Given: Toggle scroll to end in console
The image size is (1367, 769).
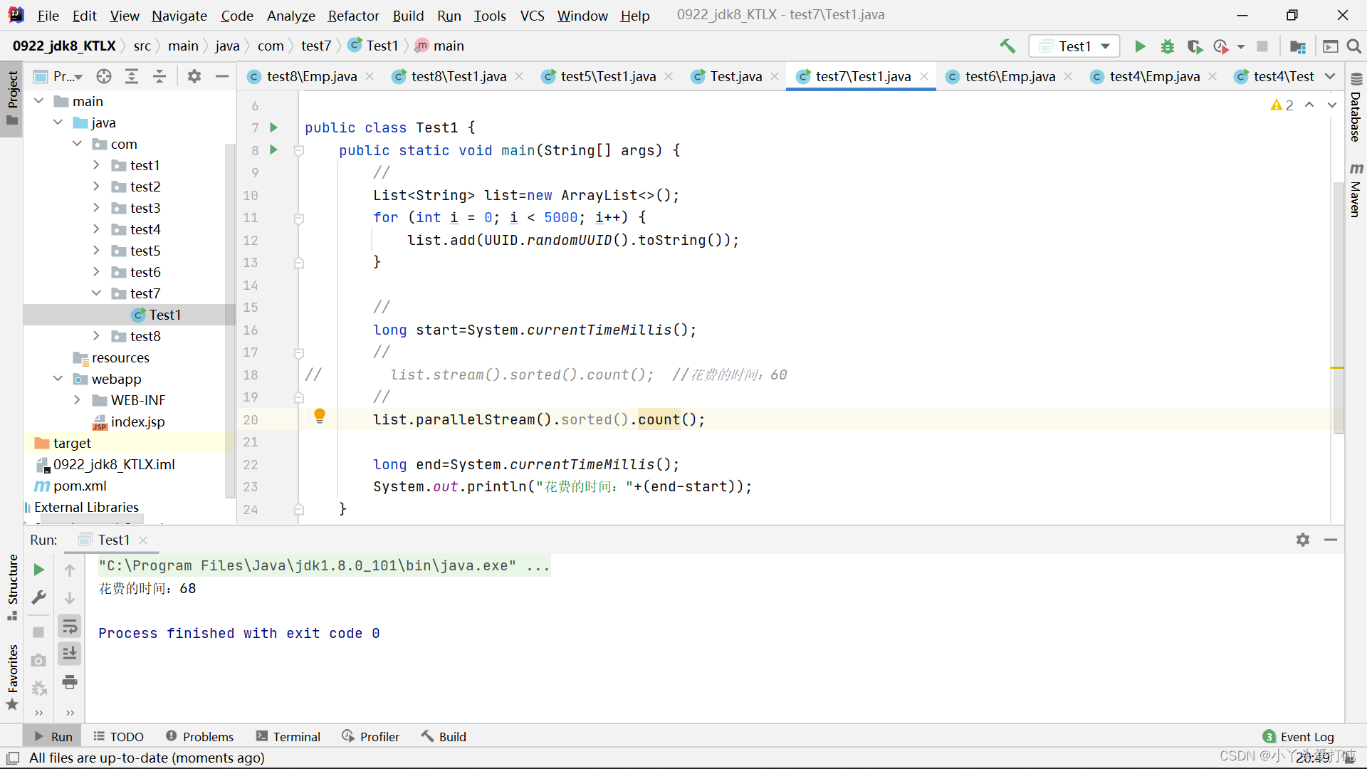Looking at the screenshot, I should click(x=70, y=654).
